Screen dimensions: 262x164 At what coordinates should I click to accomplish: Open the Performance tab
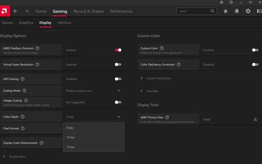coord(121,11)
